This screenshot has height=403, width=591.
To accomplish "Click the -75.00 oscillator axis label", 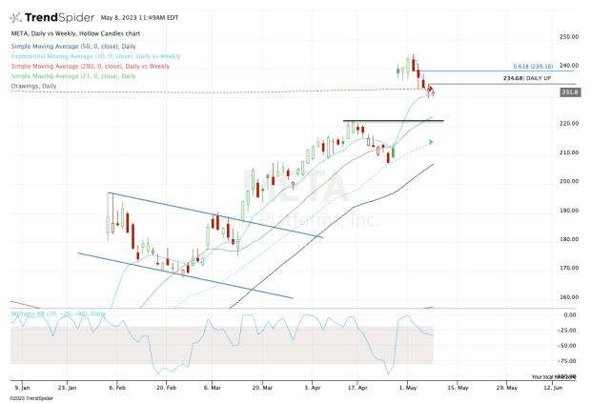I will pos(567,361).
